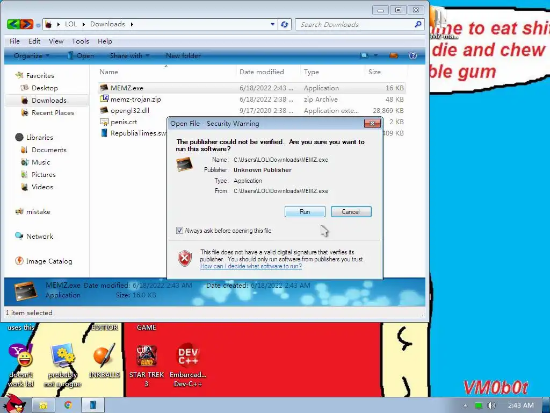
Task: Open the view options dropdown arrow
Action: point(375,55)
